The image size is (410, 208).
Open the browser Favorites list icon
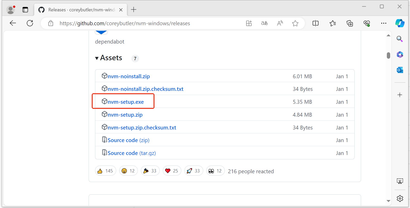(x=332, y=23)
